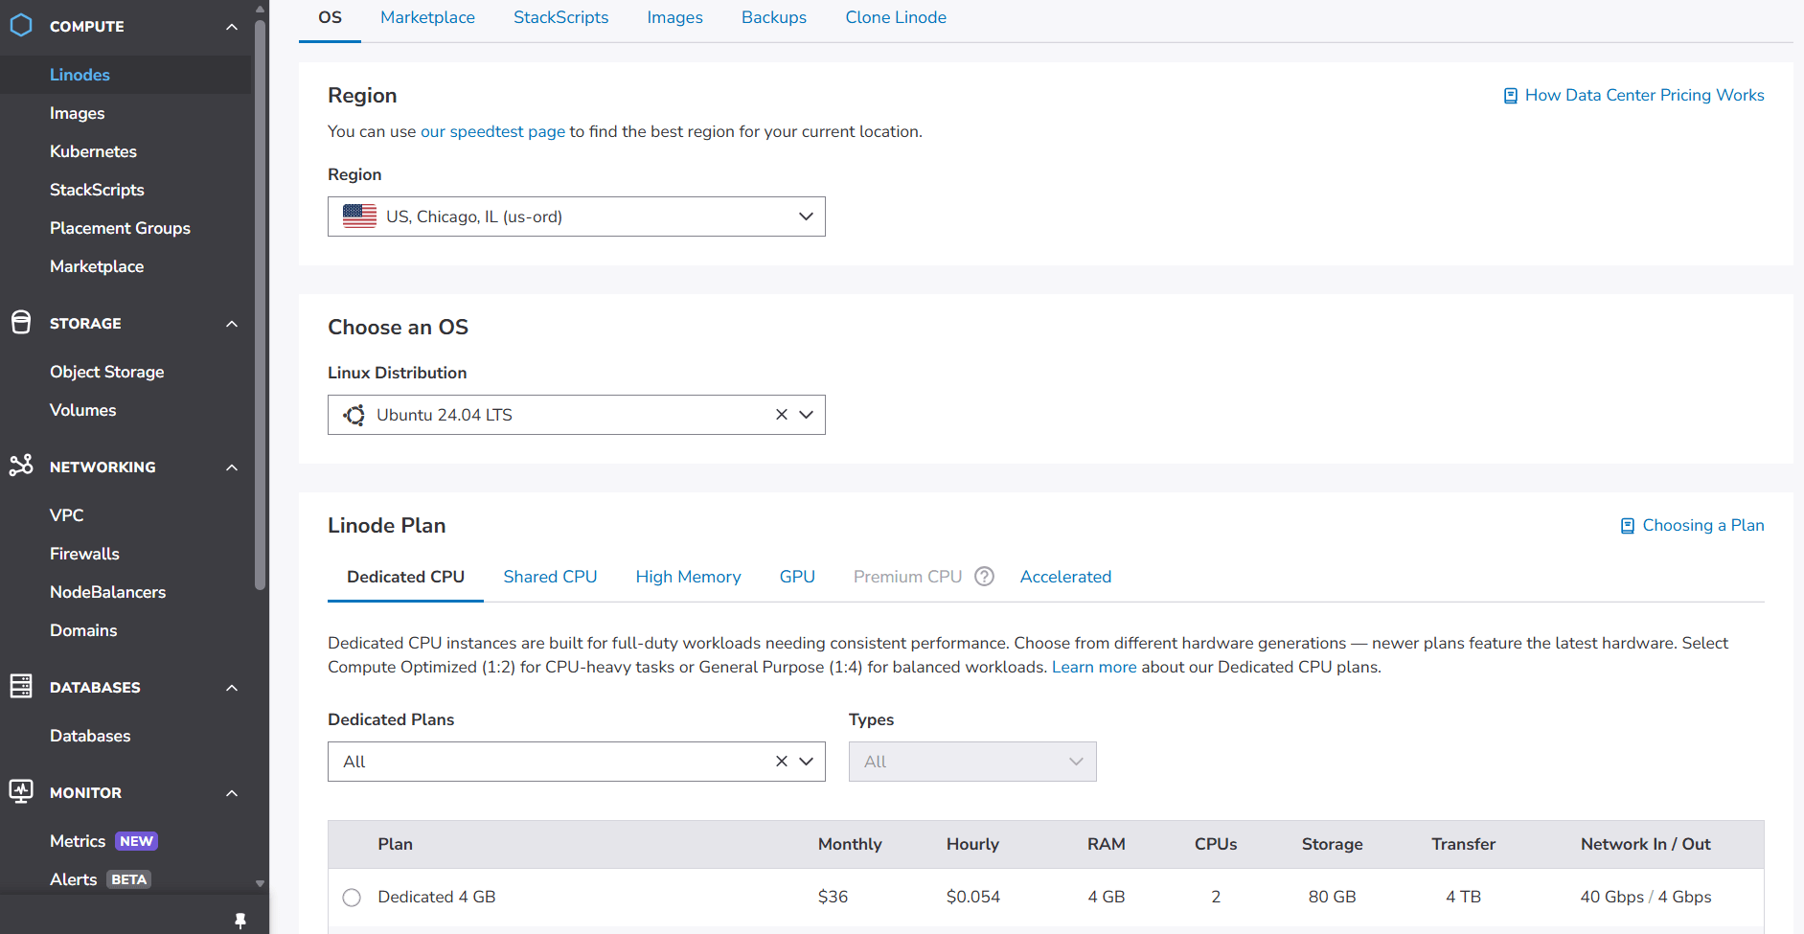Open the Dedicated Plans dropdown arrow
This screenshot has height=934, width=1804.
pyautogui.click(x=806, y=762)
